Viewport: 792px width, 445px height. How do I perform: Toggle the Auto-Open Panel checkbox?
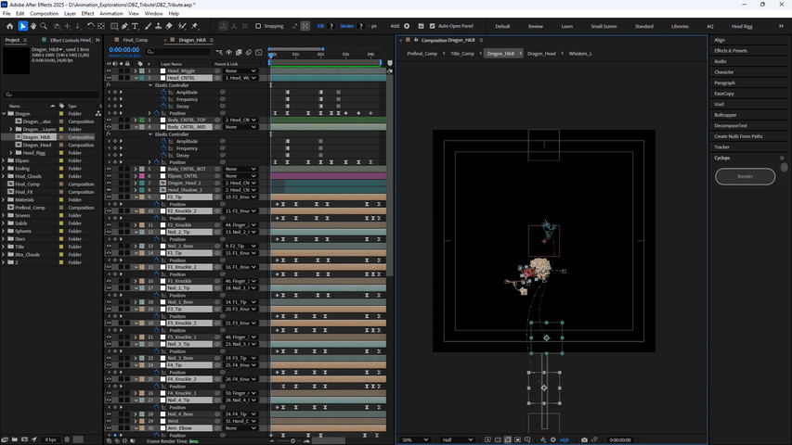click(x=432, y=26)
